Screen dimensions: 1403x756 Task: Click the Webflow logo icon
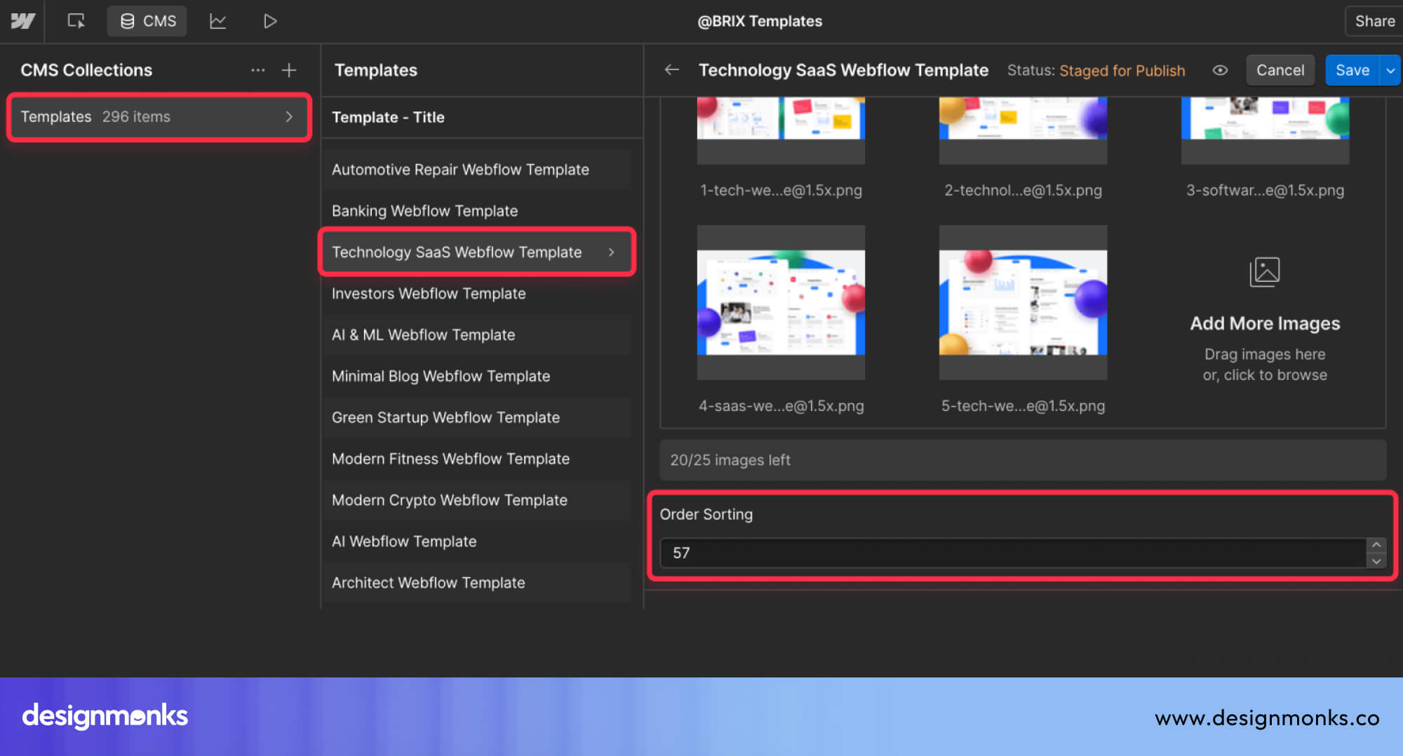[22, 21]
